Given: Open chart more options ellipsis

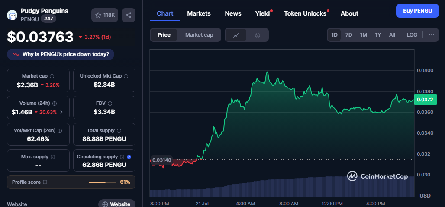Looking at the screenshot, I should tap(432, 35).
